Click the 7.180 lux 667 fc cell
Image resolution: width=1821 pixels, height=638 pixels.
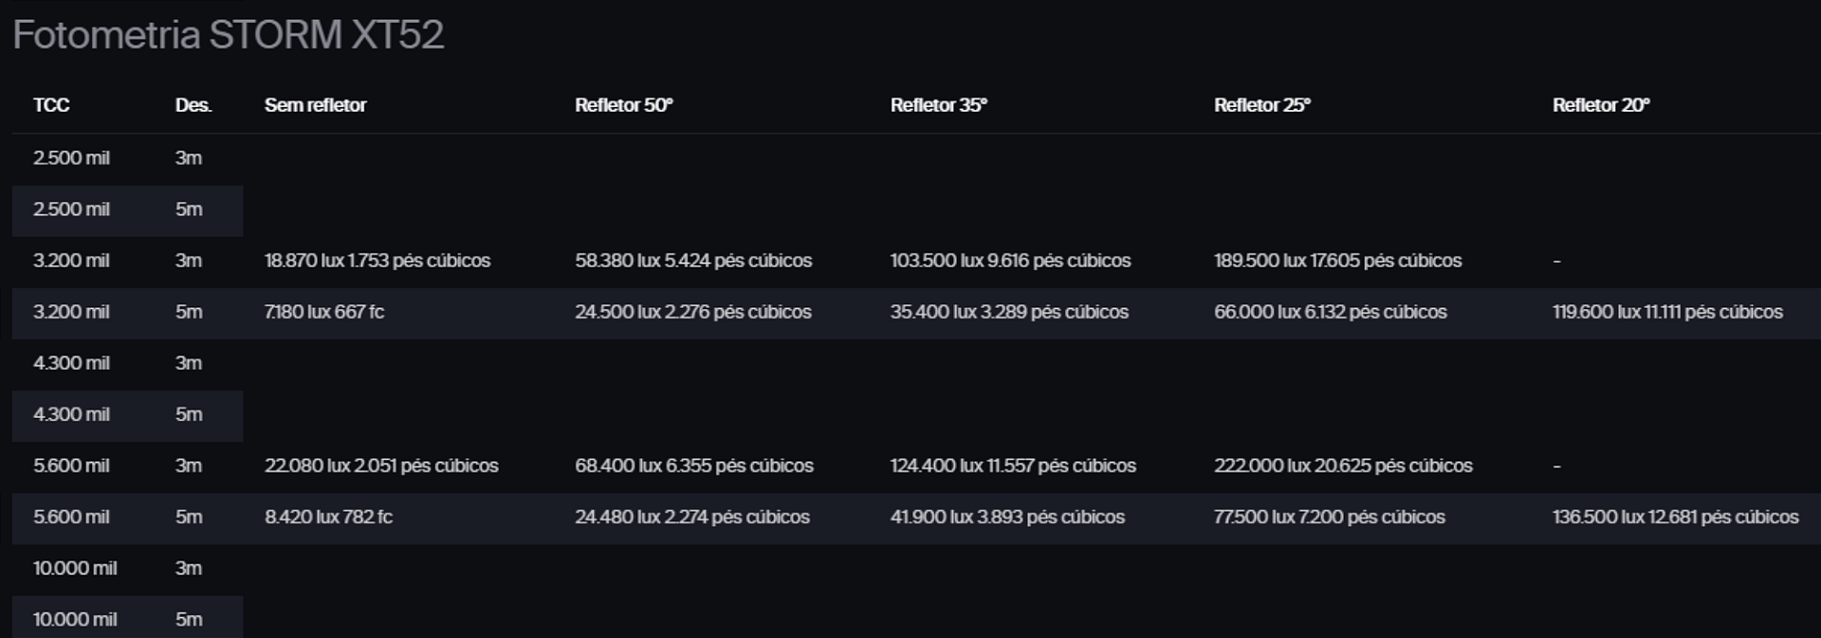coord(323,312)
